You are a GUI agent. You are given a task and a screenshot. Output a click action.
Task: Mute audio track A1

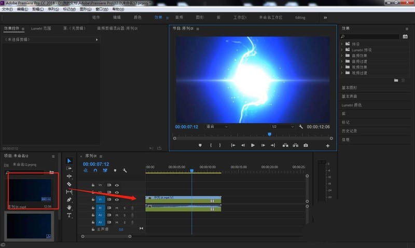coord(117,208)
